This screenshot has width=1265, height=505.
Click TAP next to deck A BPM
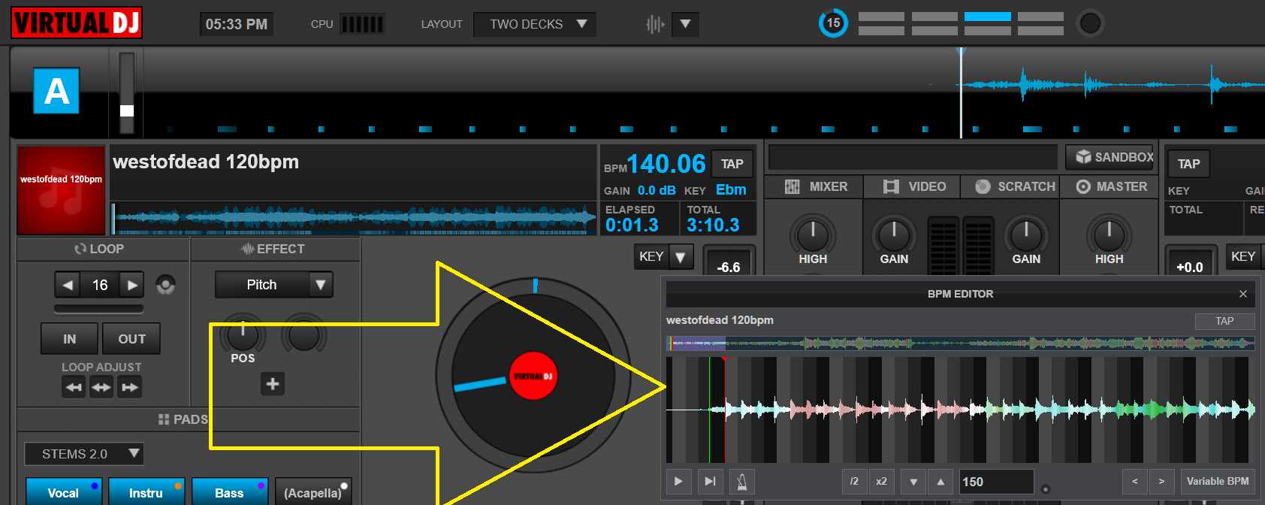coord(732,164)
